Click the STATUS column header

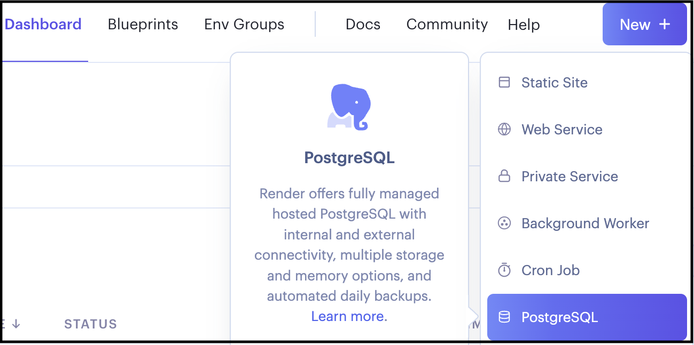coord(90,324)
